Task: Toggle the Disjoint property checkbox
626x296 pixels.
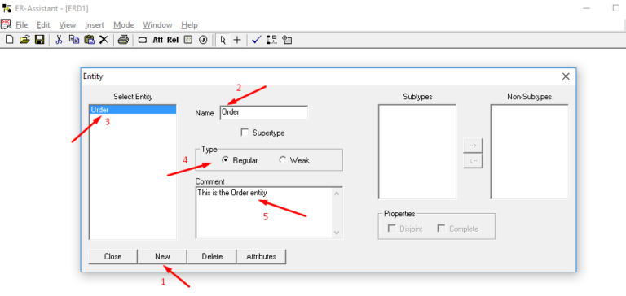Action: point(392,229)
